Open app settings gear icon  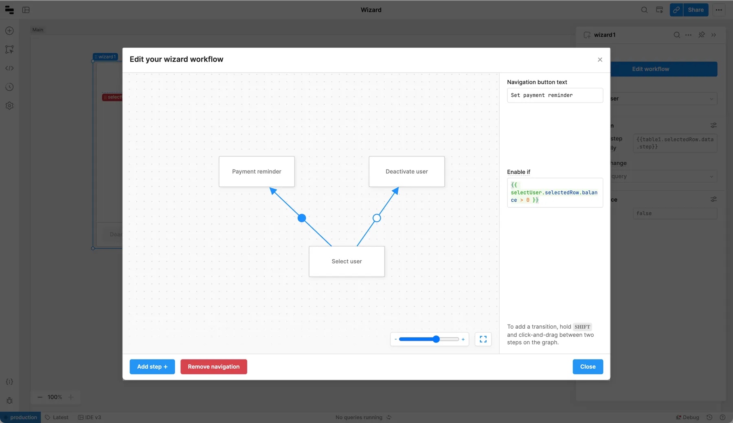click(9, 106)
